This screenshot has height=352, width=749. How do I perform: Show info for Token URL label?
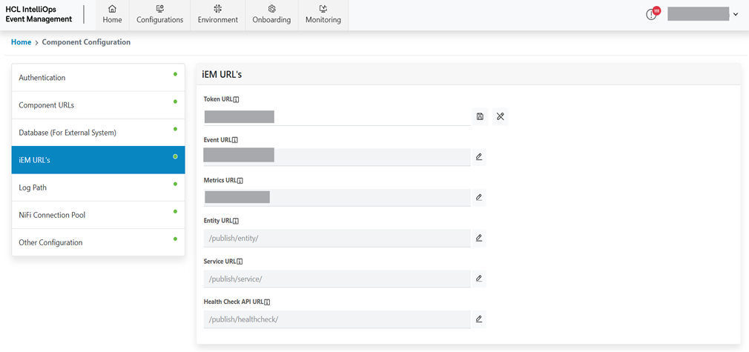click(x=236, y=99)
